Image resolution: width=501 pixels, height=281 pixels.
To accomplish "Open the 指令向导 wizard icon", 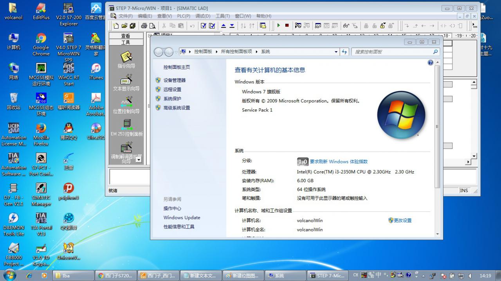I will point(126,59).
